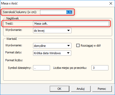The height and width of the screenshot is (95, 115).
Task: Cancel the dialog using Anuluj
Action: pyautogui.click(x=81, y=89)
